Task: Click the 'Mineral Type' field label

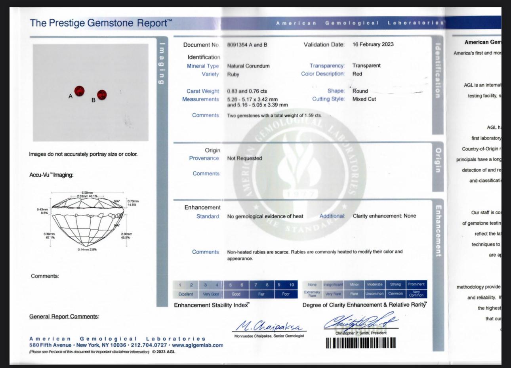Action: 203,66
